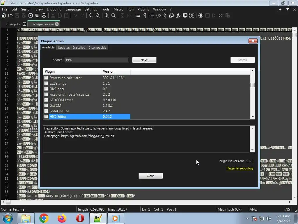
Task: Open the Find magnifier tool
Action: click(91, 16)
